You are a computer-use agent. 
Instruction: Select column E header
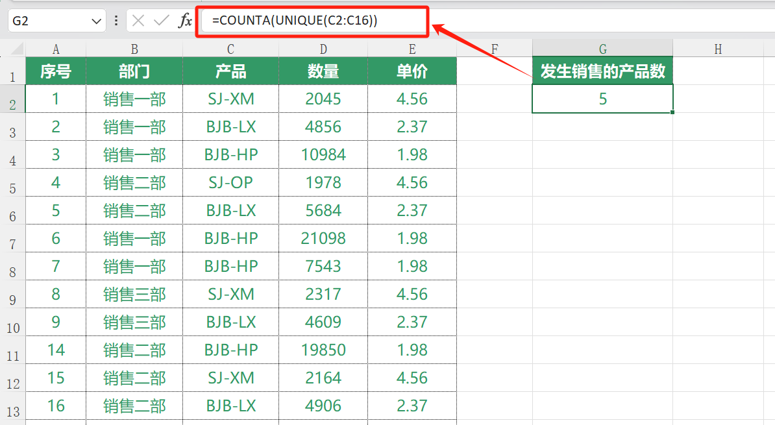[x=412, y=49]
